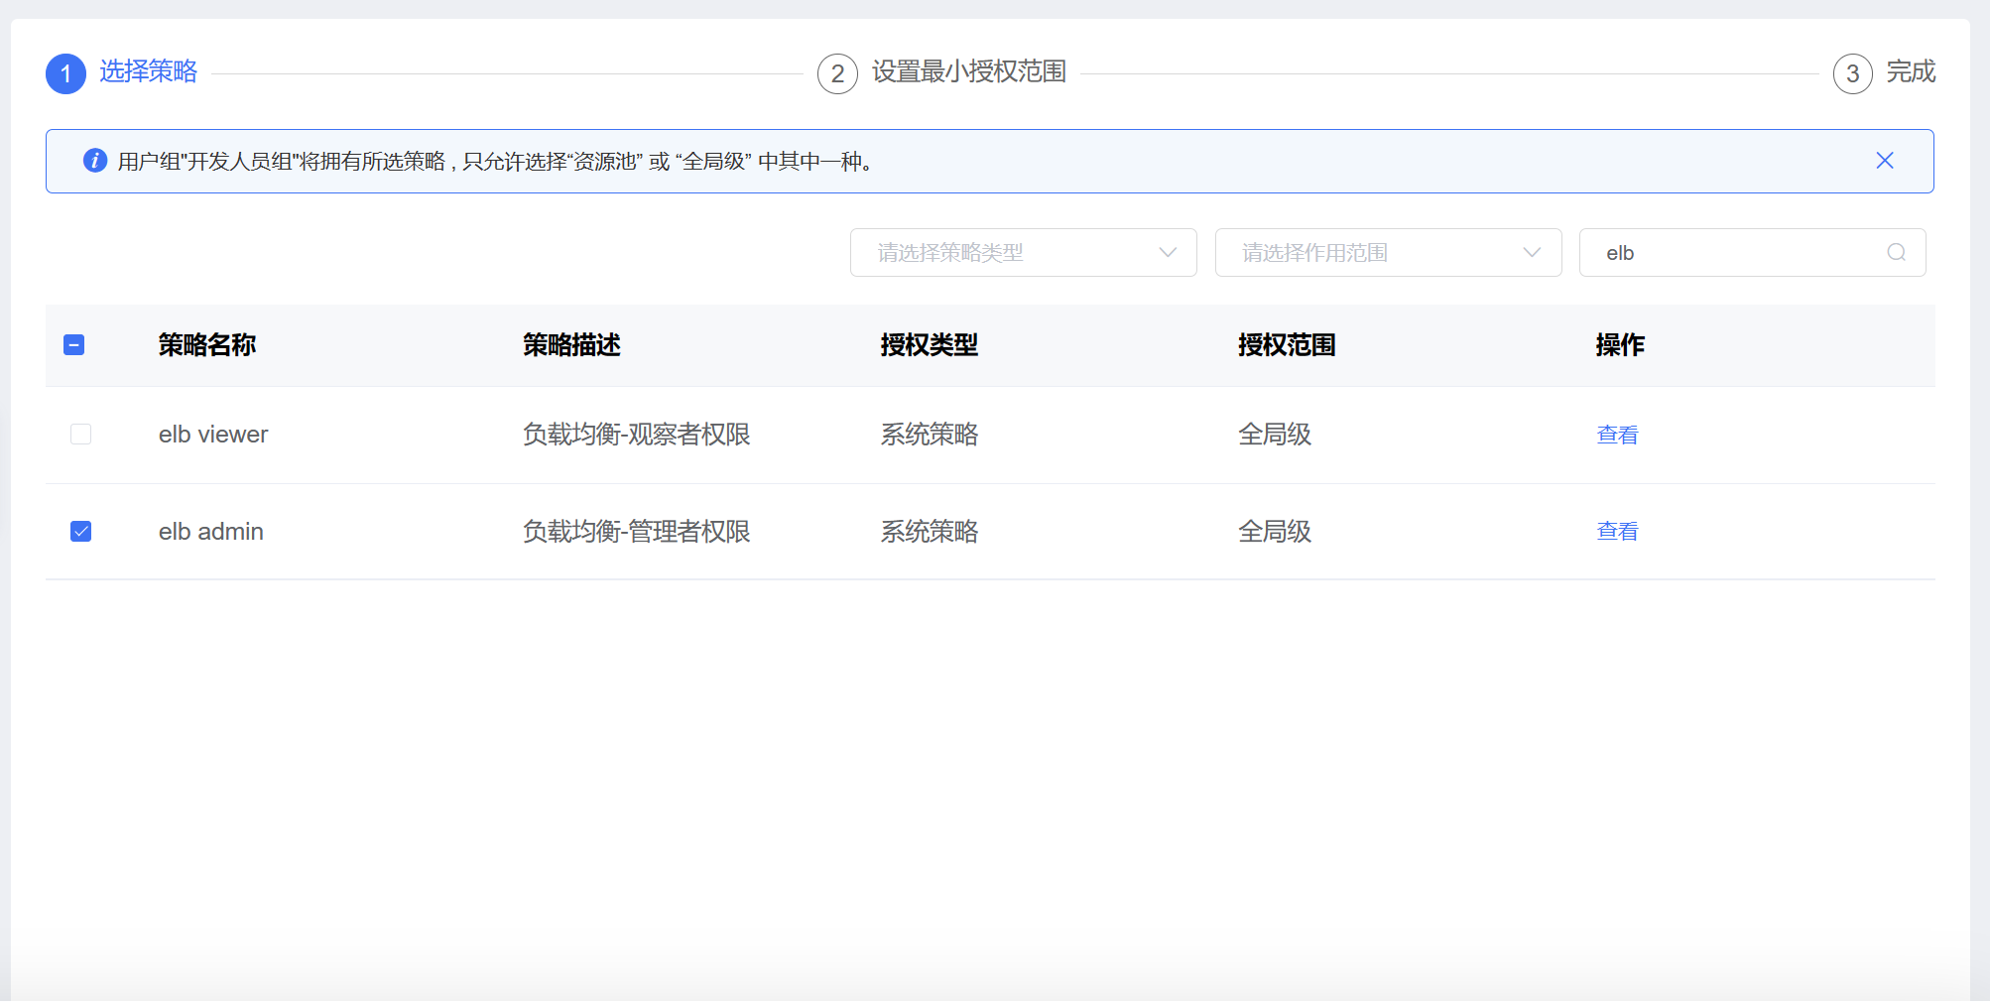The width and height of the screenshot is (1990, 1005).
Task: Click the chevron arrow of 策略类型 dropdown
Action: pos(1168,252)
